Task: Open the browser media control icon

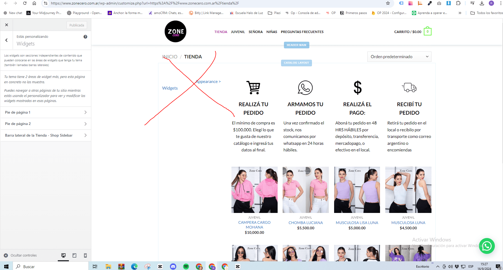Action: click(472, 3)
